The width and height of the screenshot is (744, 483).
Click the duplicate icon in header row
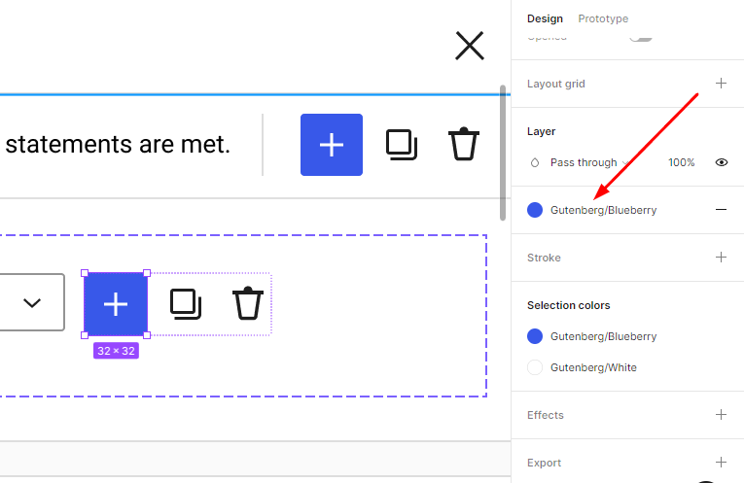tap(401, 145)
